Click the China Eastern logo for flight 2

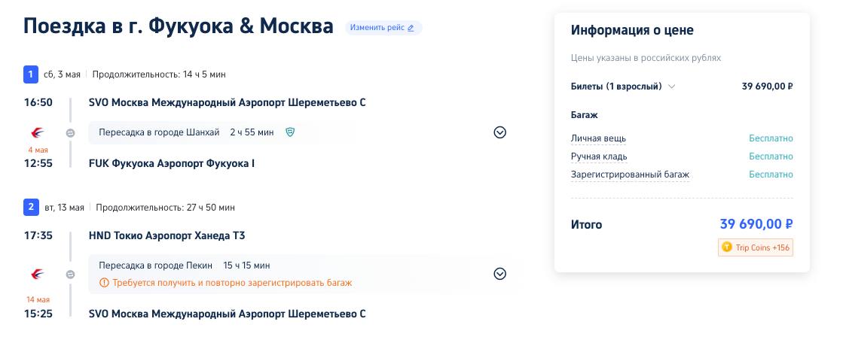pyautogui.click(x=38, y=275)
